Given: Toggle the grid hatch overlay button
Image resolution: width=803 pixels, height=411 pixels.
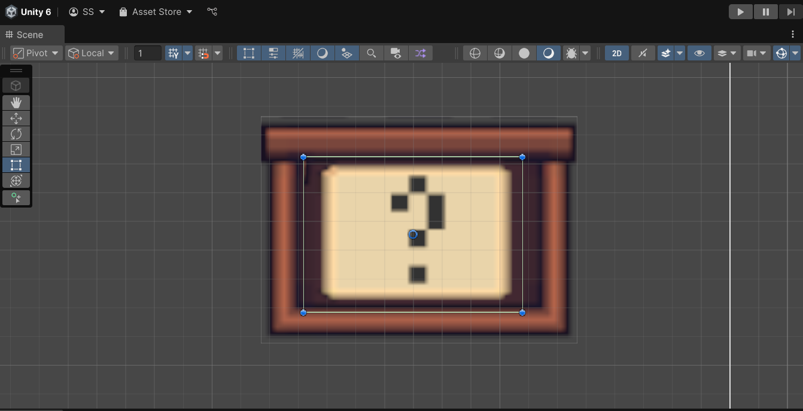Looking at the screenshot, I should [298, 53].
